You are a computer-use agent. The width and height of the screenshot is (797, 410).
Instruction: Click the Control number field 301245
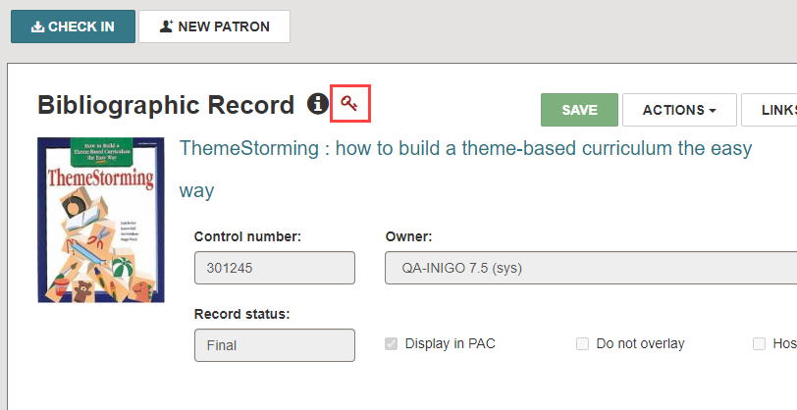point(275,268)
